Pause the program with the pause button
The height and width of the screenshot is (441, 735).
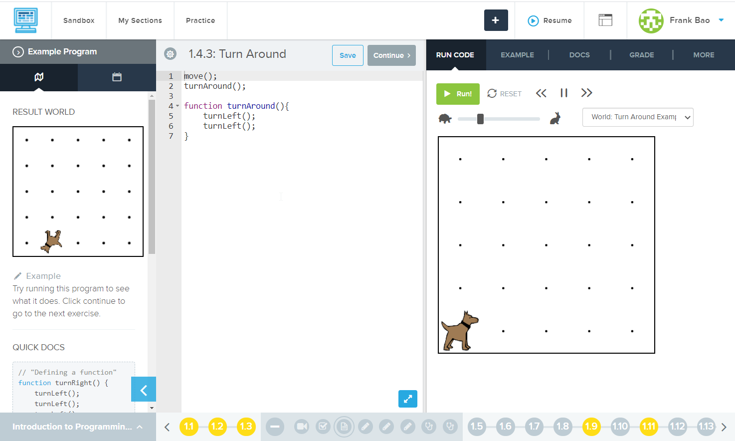pyautogui.click(x=564, y=93)
